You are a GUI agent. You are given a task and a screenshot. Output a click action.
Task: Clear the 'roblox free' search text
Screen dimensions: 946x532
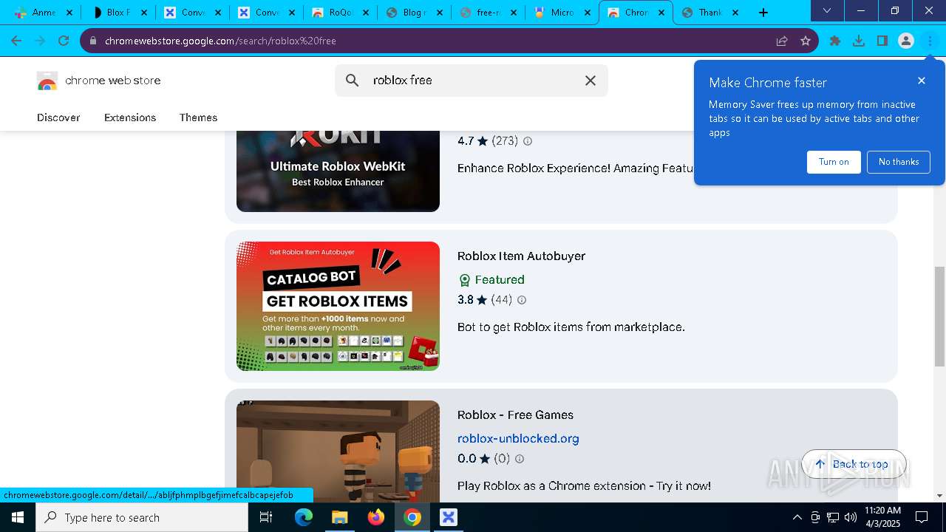tap(591, 80)
